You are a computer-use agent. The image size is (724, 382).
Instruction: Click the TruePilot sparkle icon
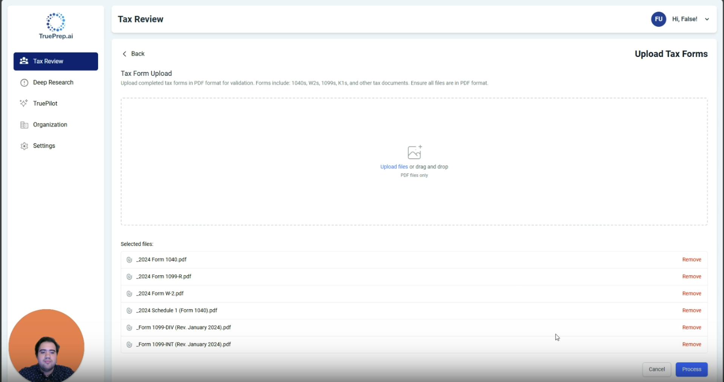24,103
